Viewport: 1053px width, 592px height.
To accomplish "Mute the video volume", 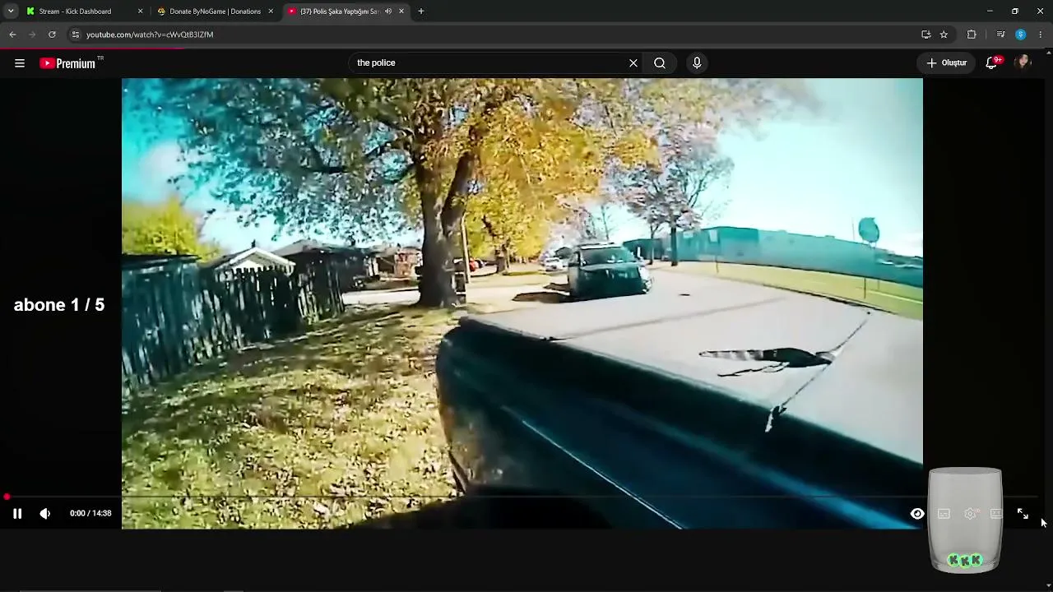I will (45, 514).
